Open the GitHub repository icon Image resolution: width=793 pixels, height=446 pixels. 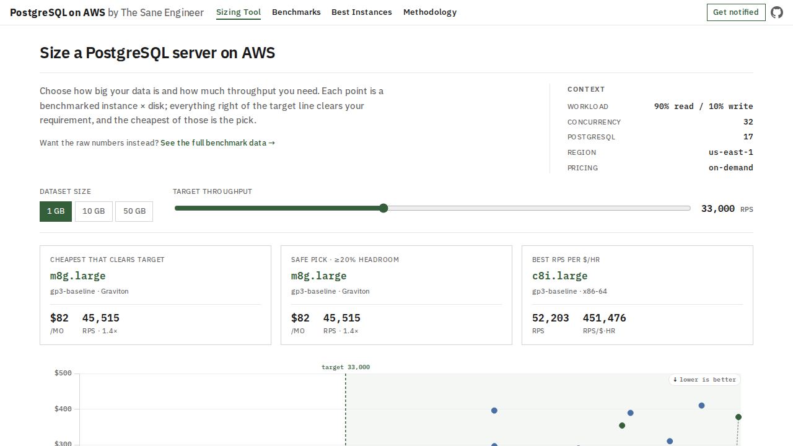(x=777, y=12)
